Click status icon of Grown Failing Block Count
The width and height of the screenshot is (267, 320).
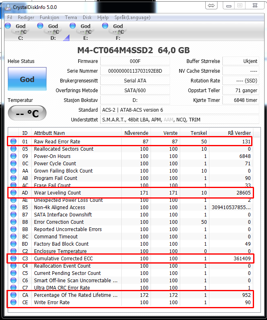(x=13, y=171)
